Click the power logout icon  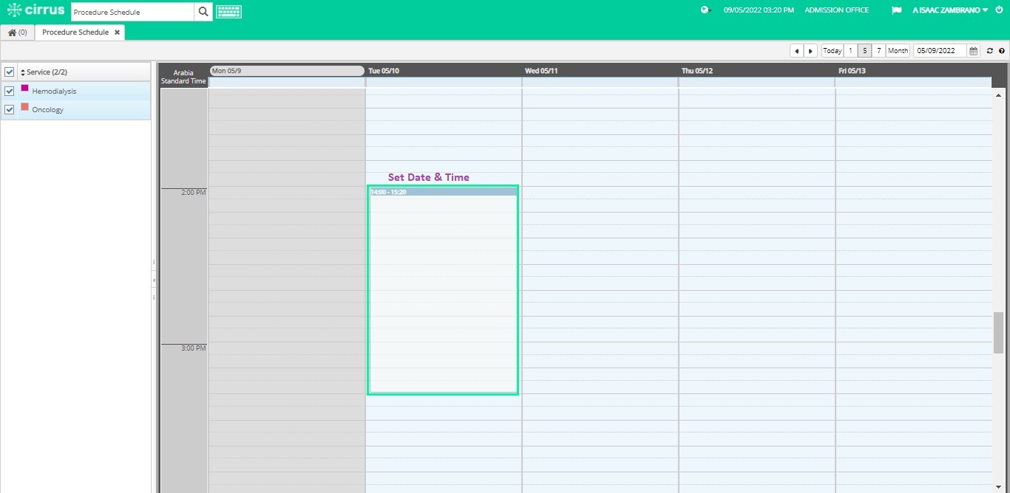[x=999, y=10]
